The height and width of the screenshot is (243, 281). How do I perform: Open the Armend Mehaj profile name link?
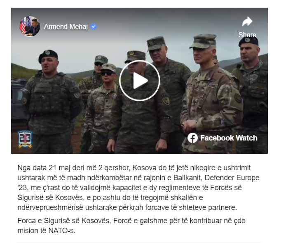pyautogui.click(x=66, y=26)
